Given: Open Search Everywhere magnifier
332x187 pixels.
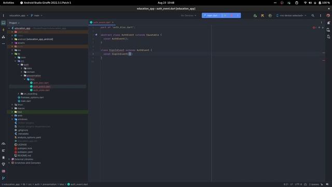Looking at the screenshot, I should (313, 16).
